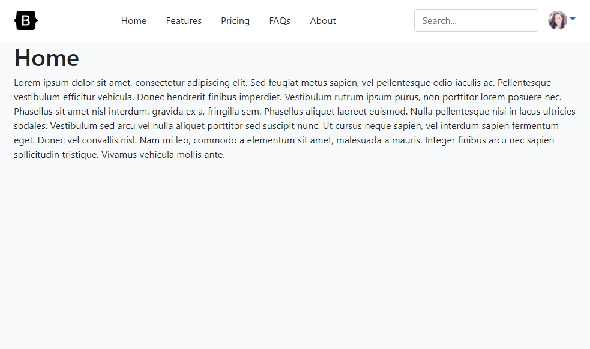The image size is (590, 349).
Task: Focus the Search box to type a query
Action: 476,20
